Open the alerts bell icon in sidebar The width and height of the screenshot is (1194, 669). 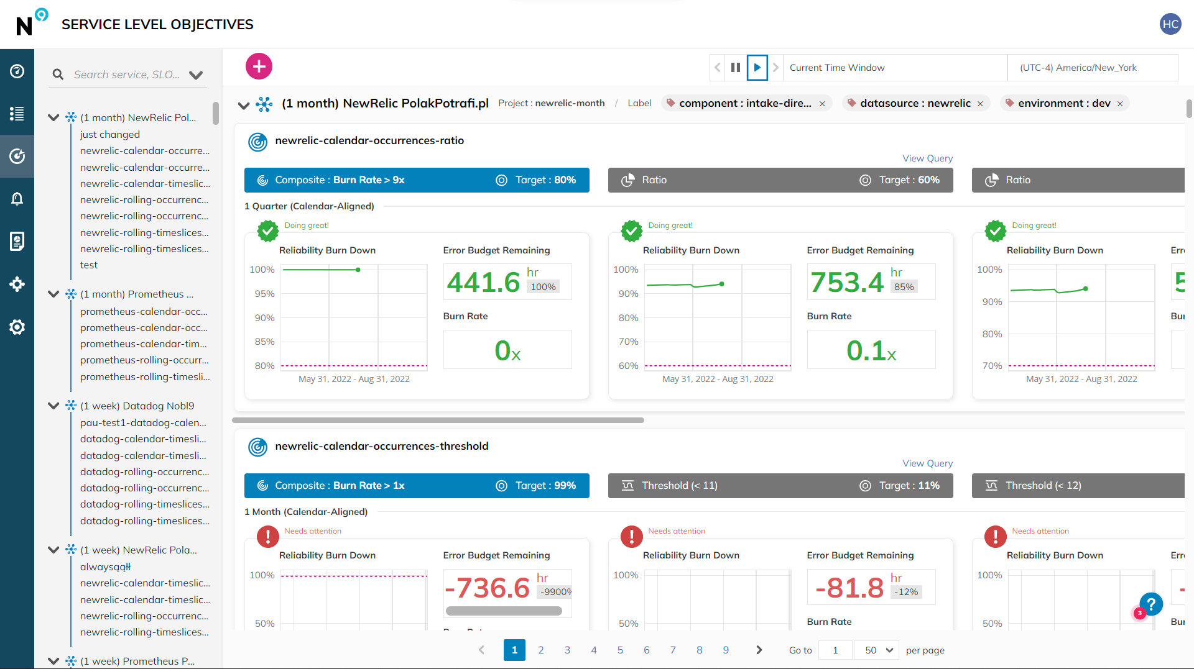(17, 199)
